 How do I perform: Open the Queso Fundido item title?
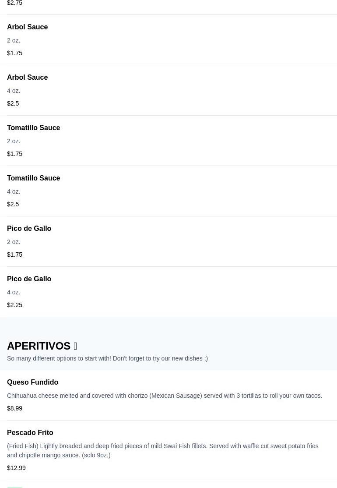coord(32,382)
